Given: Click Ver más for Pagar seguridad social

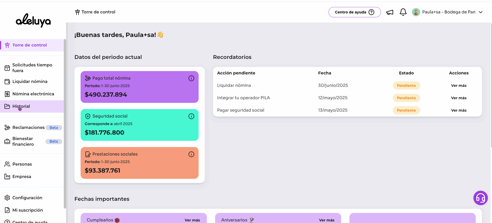Looking at the screenshot, I should 459,110.
